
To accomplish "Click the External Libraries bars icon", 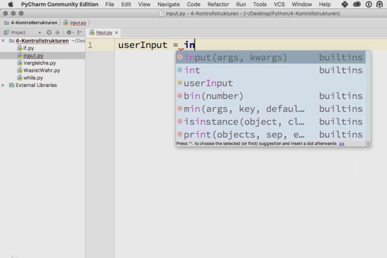I will coord(12,85).
